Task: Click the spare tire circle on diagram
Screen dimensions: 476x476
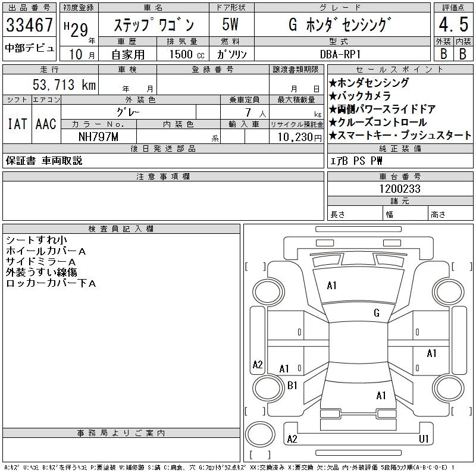Action: (258, 433)
